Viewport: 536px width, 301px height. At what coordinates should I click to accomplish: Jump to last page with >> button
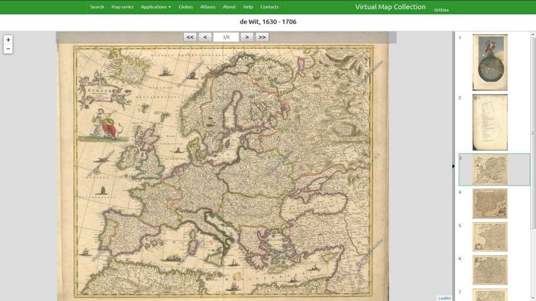point(262,37)
